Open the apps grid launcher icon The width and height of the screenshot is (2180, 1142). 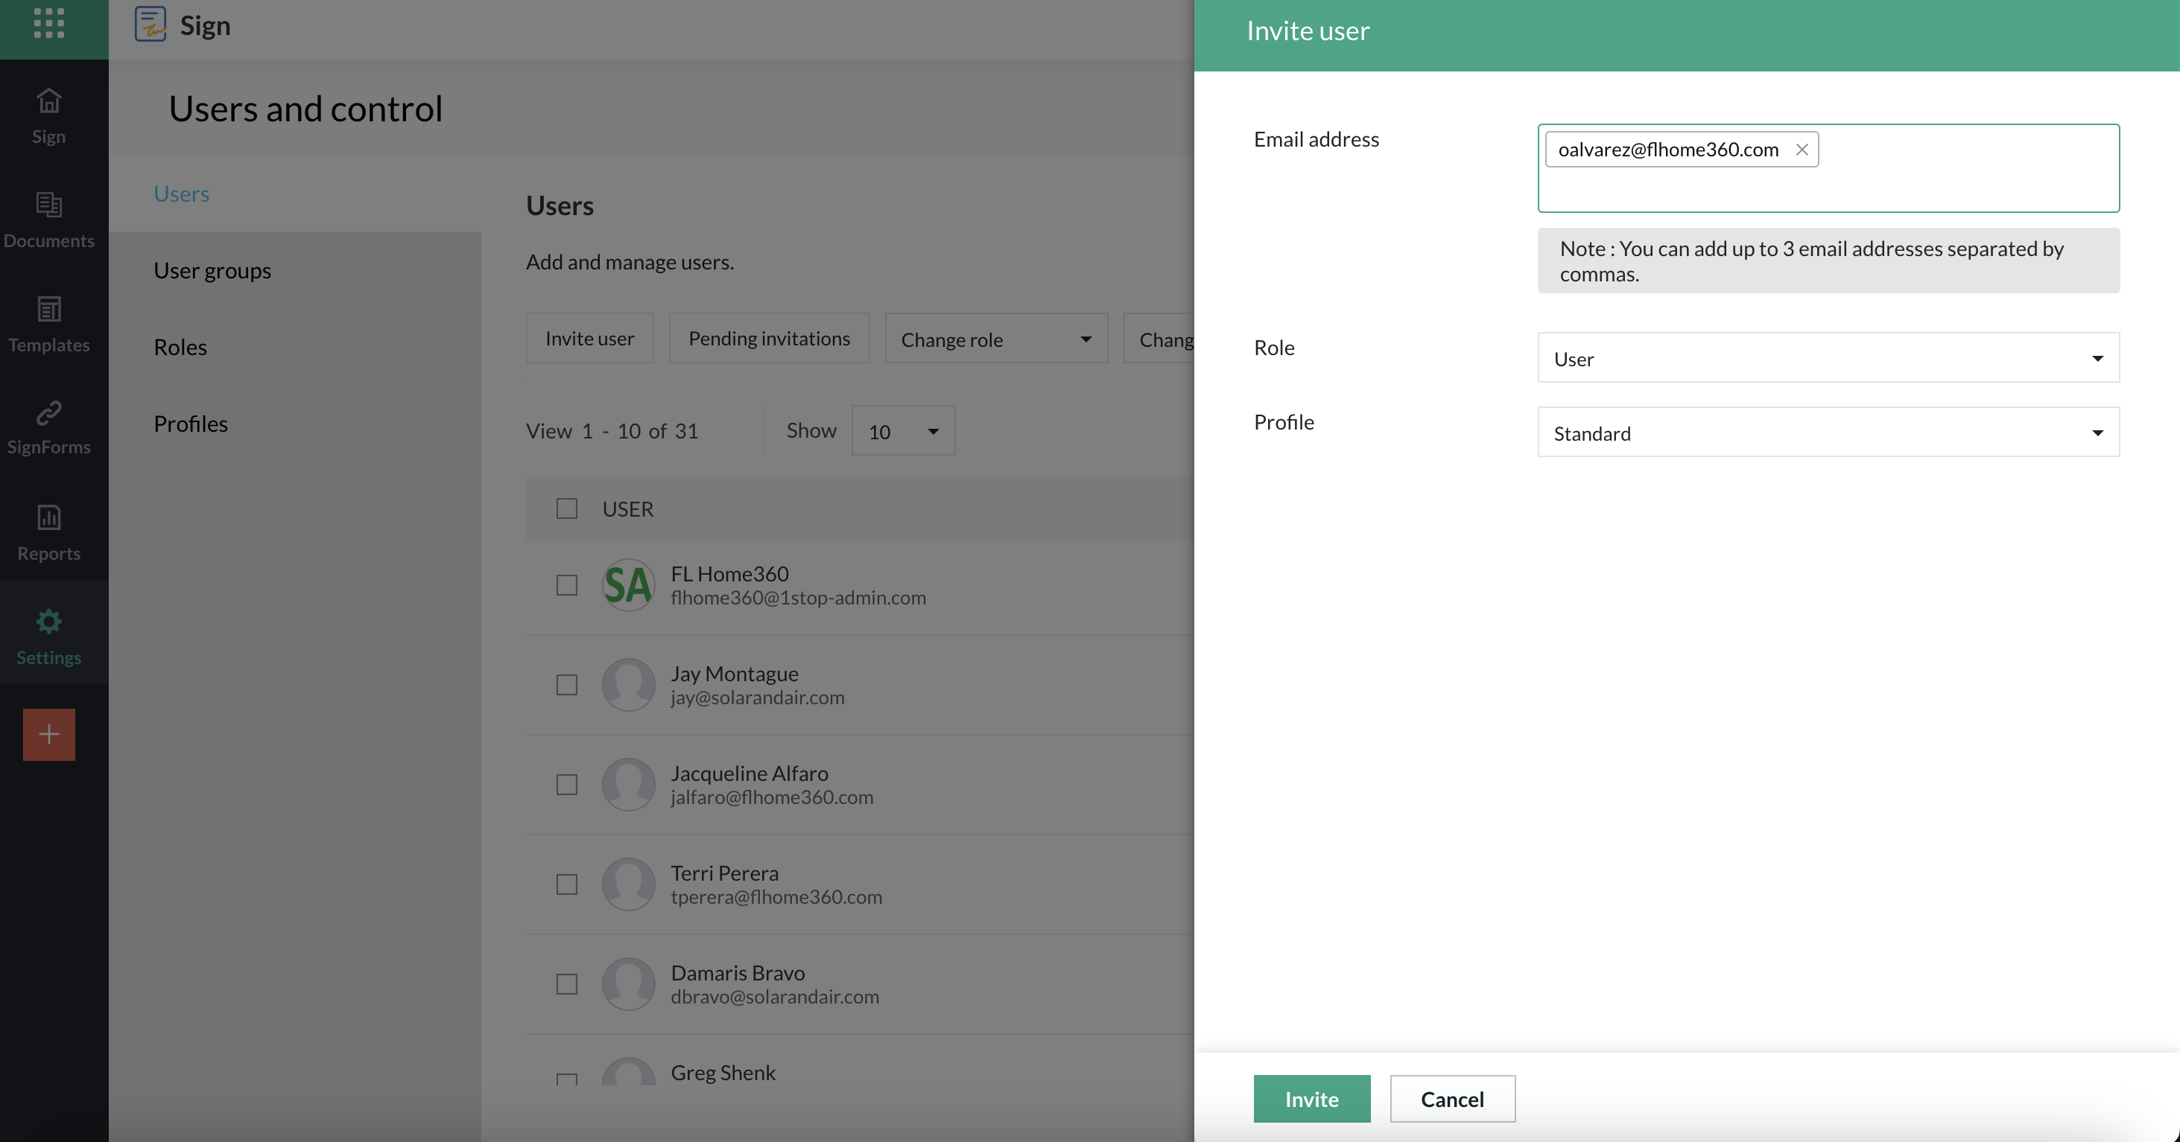[48, 23]
